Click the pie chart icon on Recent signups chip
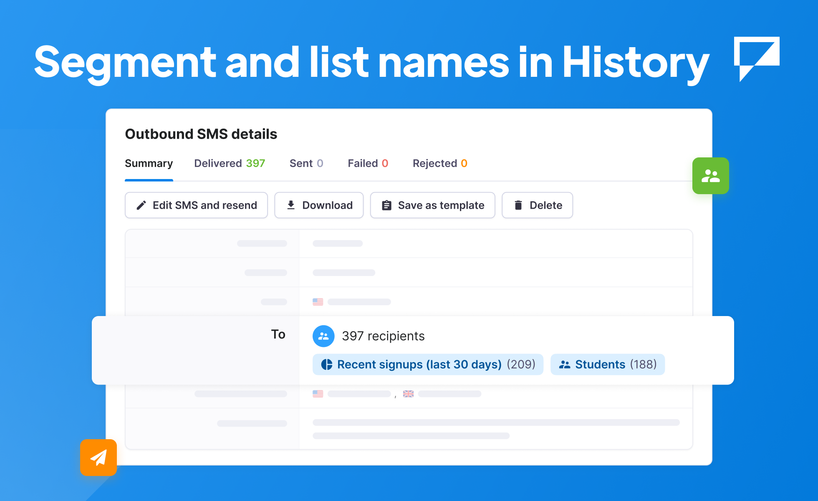 pyautogui.click(x=327, y=364)
